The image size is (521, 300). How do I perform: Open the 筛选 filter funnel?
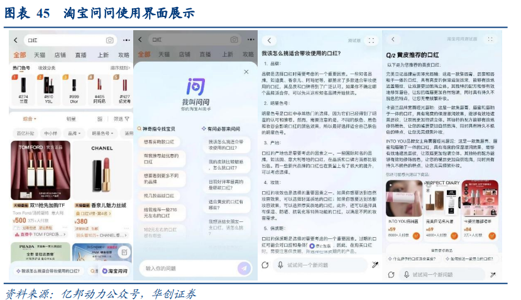point(121,119)
